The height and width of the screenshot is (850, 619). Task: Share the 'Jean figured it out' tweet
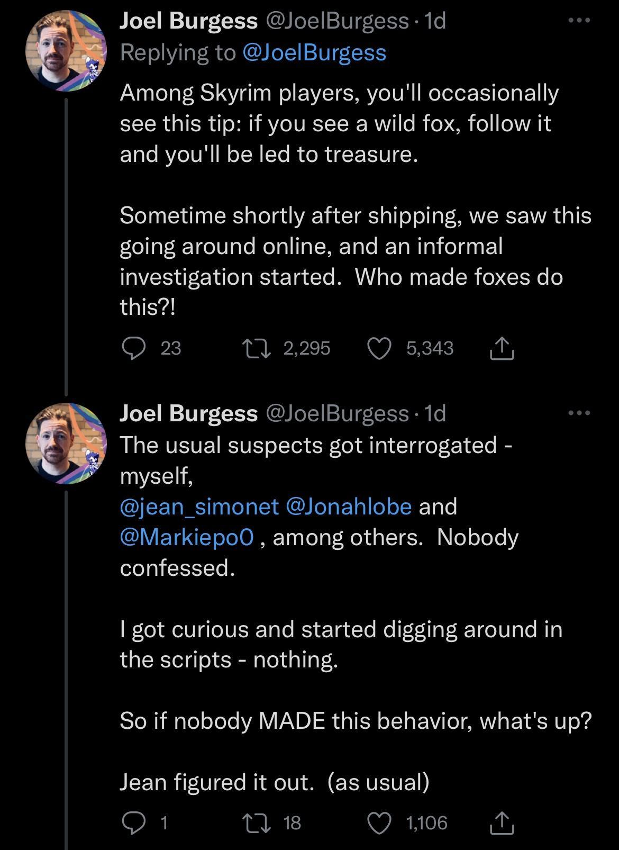pyautogui.click(x=501, y=823)
